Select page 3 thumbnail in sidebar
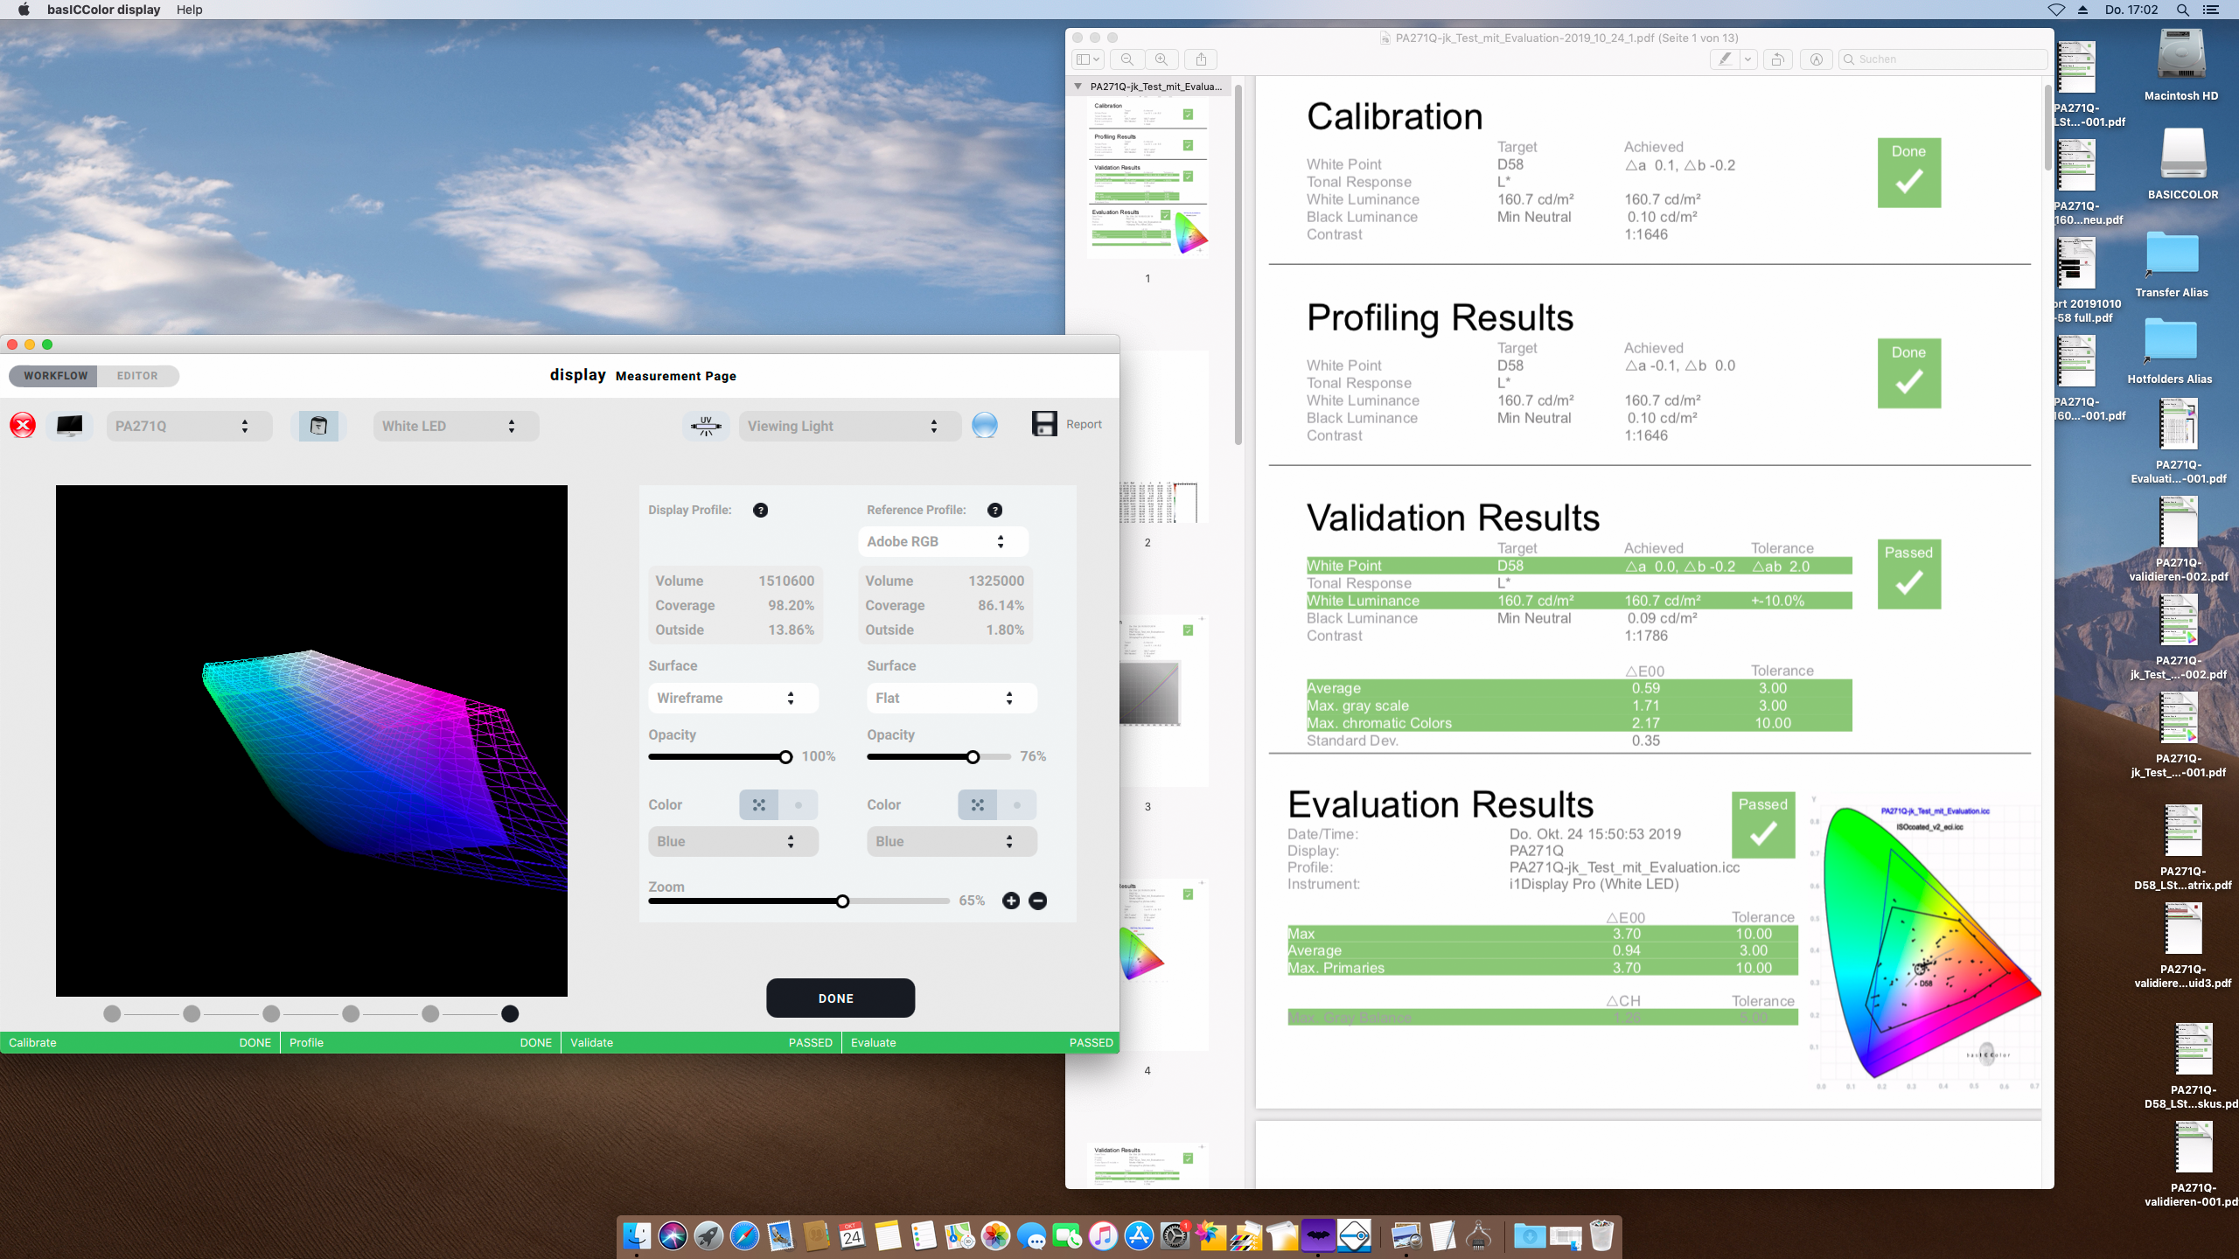The height and width of the screenshot is (1259, 2239). (1163, 699)
